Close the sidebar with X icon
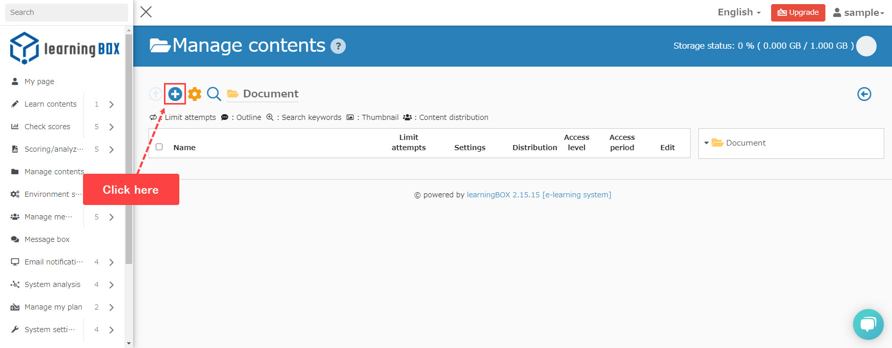 point(146,12)
